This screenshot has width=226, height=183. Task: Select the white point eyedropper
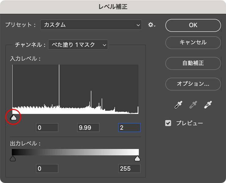(208, 105)
